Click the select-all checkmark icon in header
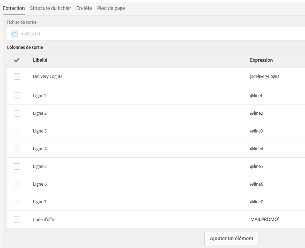This screenshot has height=248, width=305. 17,60
